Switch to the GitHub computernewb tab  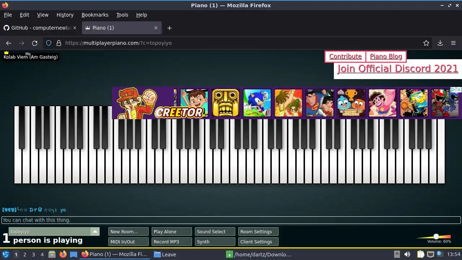tap(40, 28)
